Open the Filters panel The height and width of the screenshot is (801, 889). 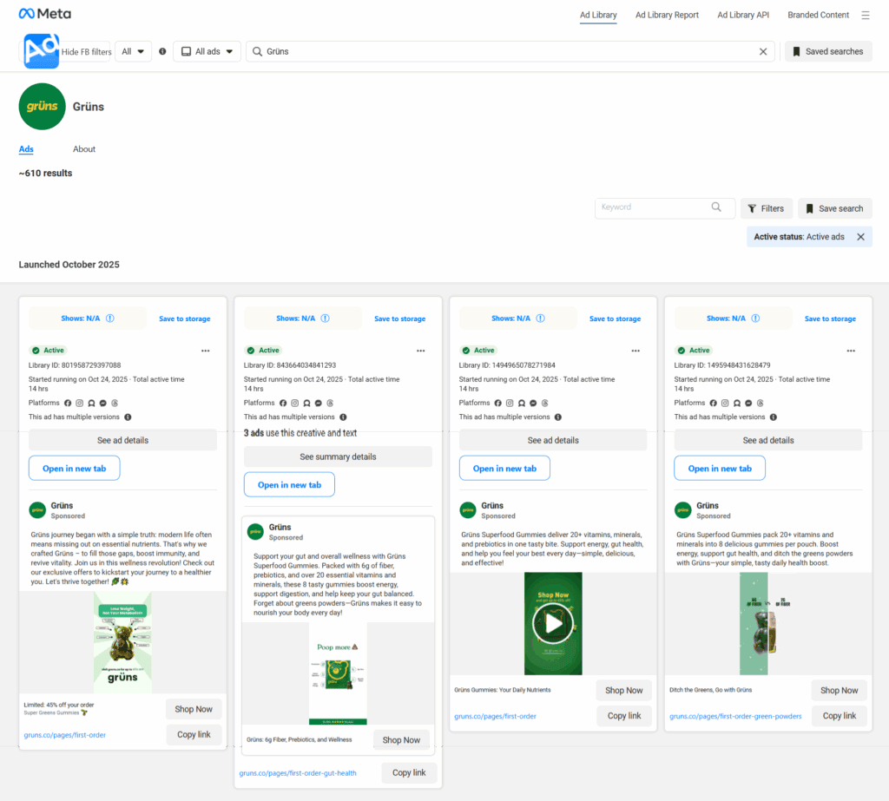765,208
